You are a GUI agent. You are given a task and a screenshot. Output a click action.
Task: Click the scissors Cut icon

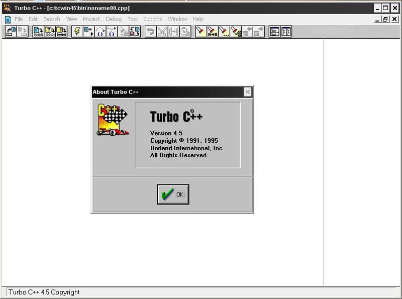[162, 32]
